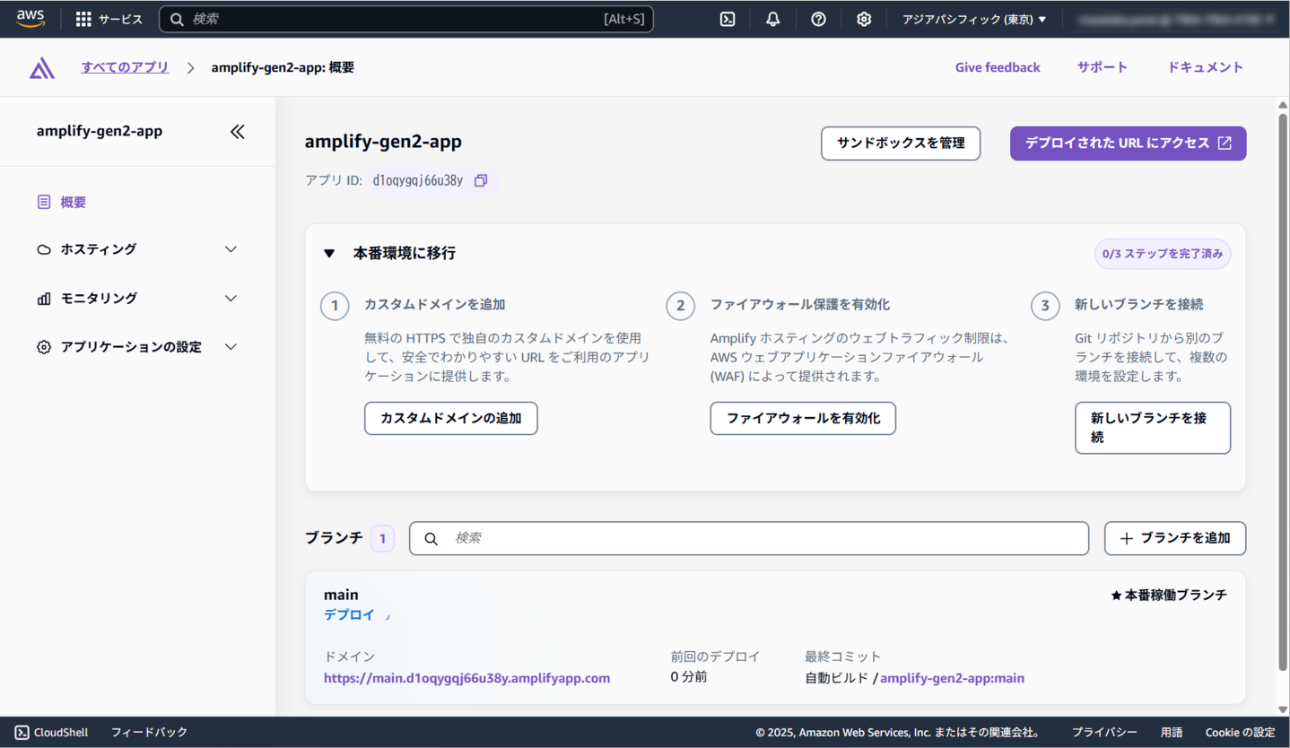Screen dimensions: 1290x748
Task: Open the サポート link
Action: 1103,67
